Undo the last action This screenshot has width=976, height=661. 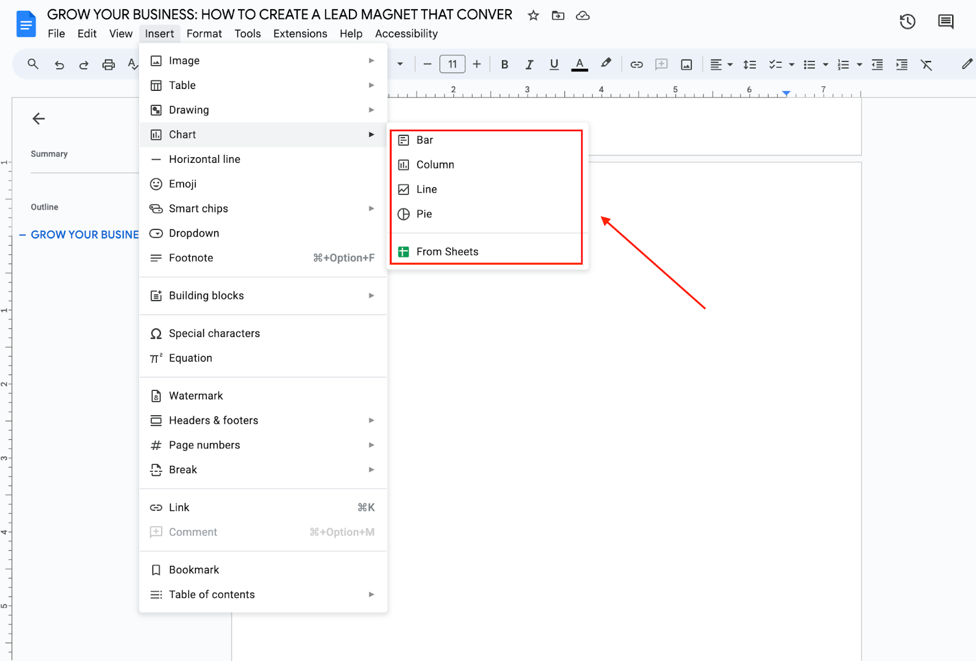[x=59, y=65]
